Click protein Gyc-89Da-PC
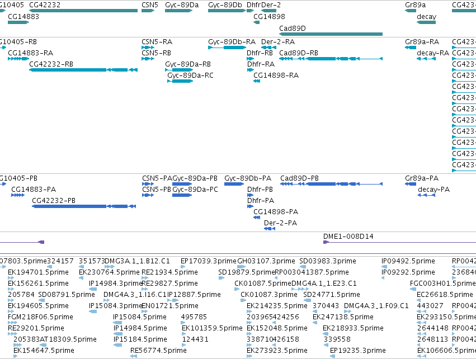The width and height of the screenshot is (476, 359). click(x=182, y=195)
